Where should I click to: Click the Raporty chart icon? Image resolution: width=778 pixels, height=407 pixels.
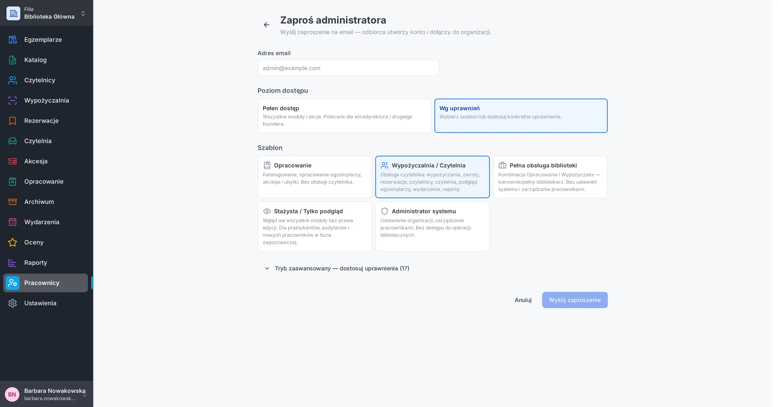tap(12, 263)
